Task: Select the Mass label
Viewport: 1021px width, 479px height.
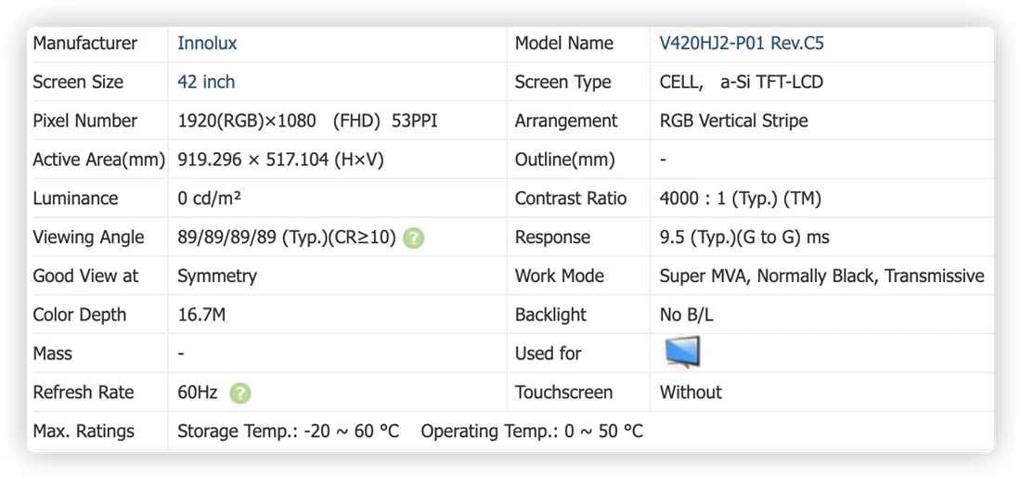Action: [53, 354]
